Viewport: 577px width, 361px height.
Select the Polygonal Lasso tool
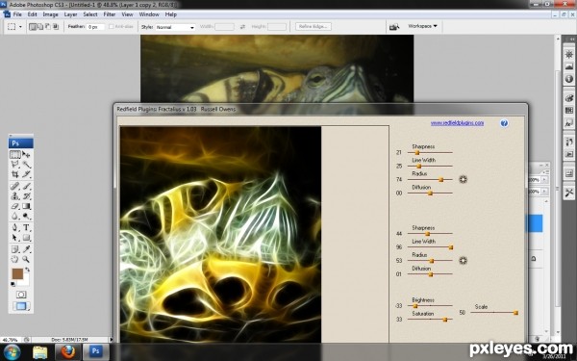[15, 165]
